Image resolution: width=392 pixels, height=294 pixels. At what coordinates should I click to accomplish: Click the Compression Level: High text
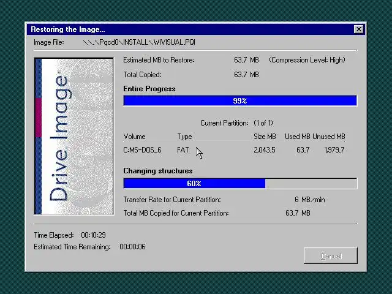tap(307, 60)
